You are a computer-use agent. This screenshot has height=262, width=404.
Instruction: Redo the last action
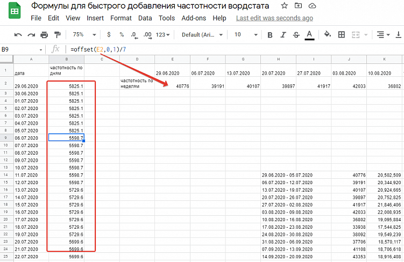pyautogui.click(x=31, y=35)
